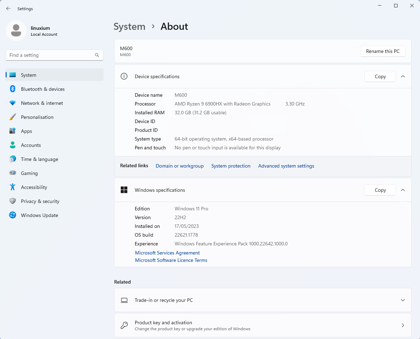Screen dimensions: 420x339
Task: Focus the Find a setting field
Action: (x=55, y=55)
